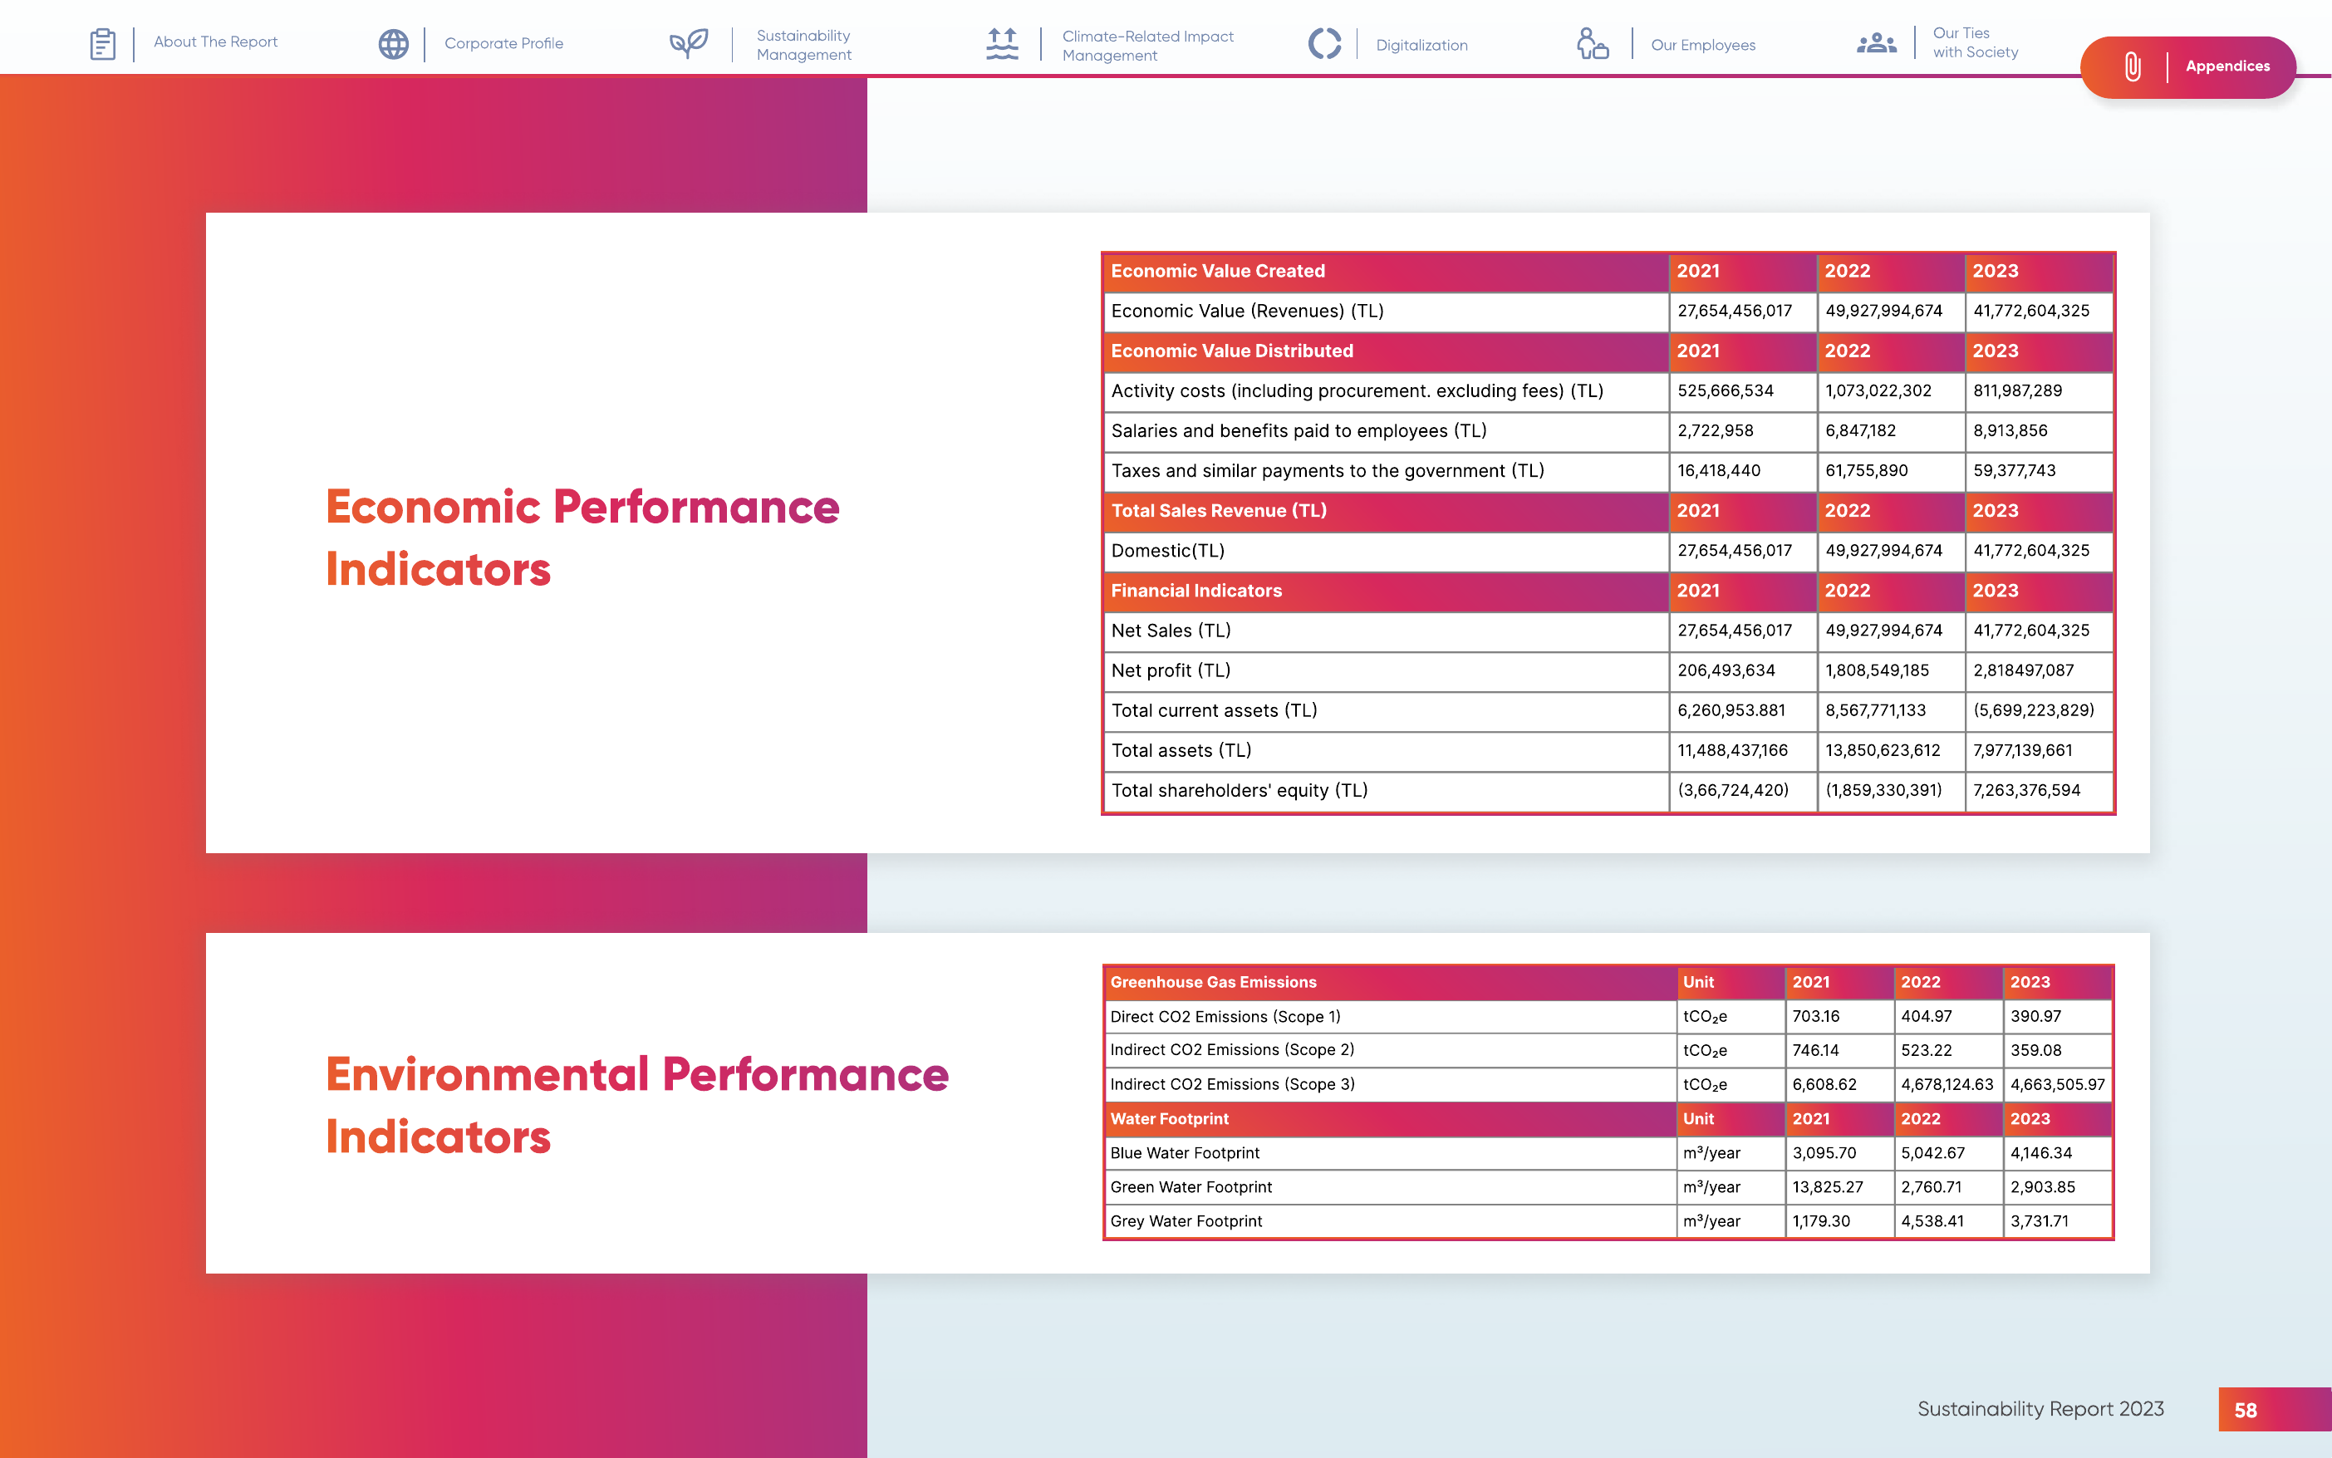Select total assets value 13,850,623,612
This screenshot has height=1458, width=2332.
pos(1882,750)
